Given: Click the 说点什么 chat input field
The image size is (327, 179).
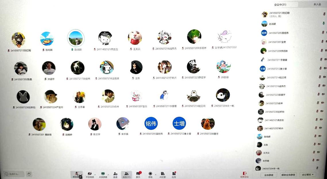Looking at the screenshot, I should pos(14,174).
